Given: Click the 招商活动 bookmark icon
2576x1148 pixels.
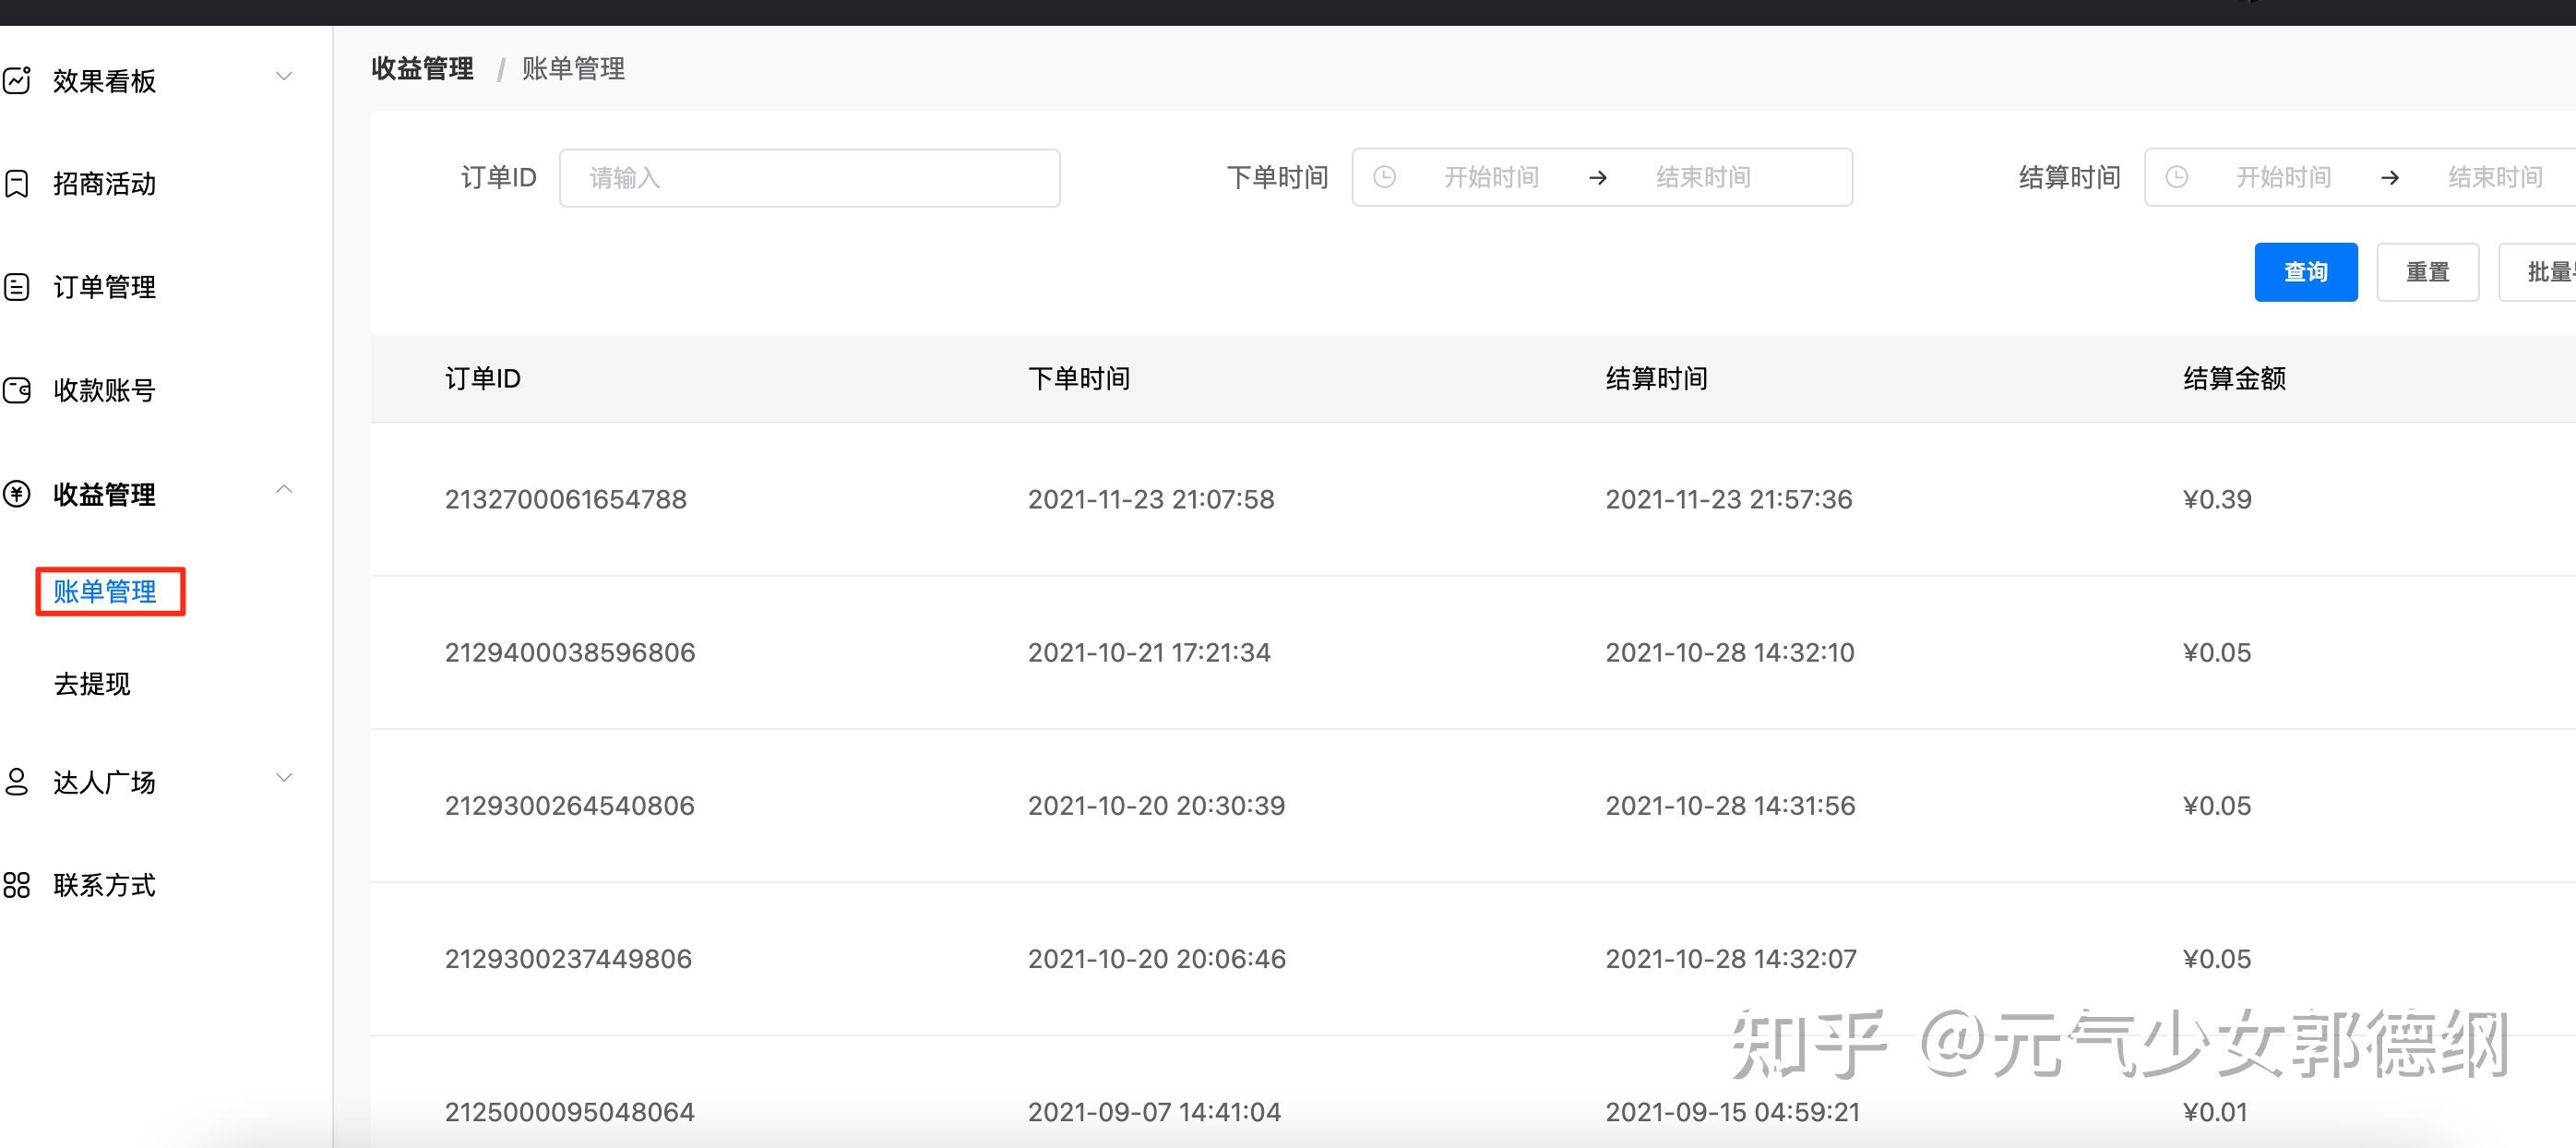Looking at the screenshot, I should click(17, 184).
